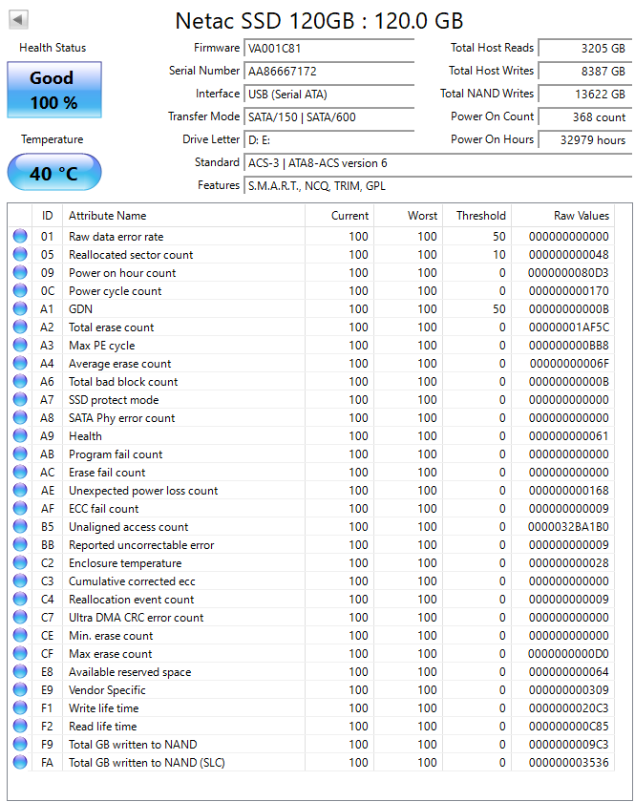635x802 pixels.
Task: Click the Firmware field VA001C81
Action: point(329,49)
